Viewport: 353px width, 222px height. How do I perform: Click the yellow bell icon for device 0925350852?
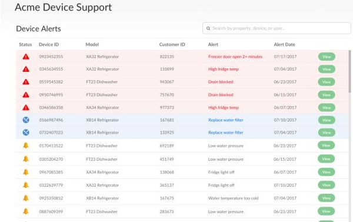pos(26,198)
